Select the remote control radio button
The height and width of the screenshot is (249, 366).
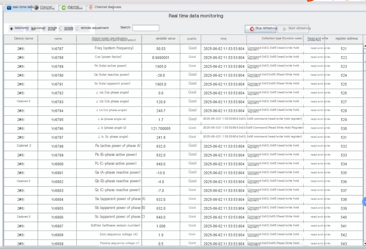[x=61, y=28]
